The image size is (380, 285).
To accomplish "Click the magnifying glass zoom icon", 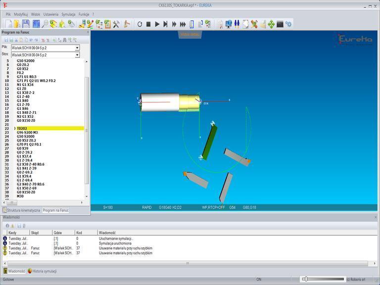I will tap(45, 24).
